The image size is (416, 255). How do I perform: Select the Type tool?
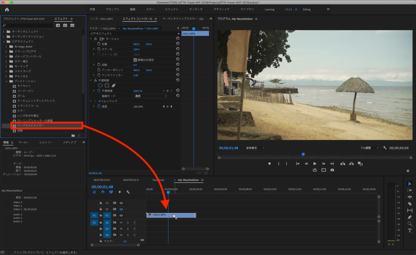409,231
